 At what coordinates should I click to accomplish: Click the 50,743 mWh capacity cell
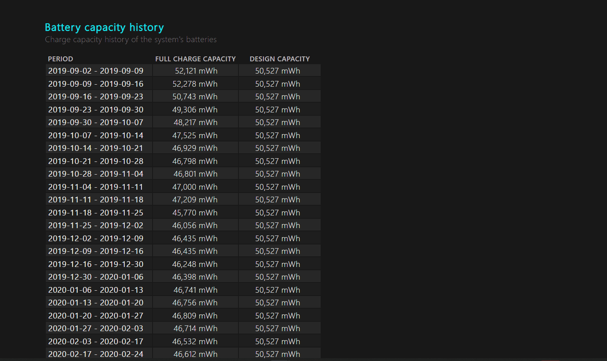point(195,96)
